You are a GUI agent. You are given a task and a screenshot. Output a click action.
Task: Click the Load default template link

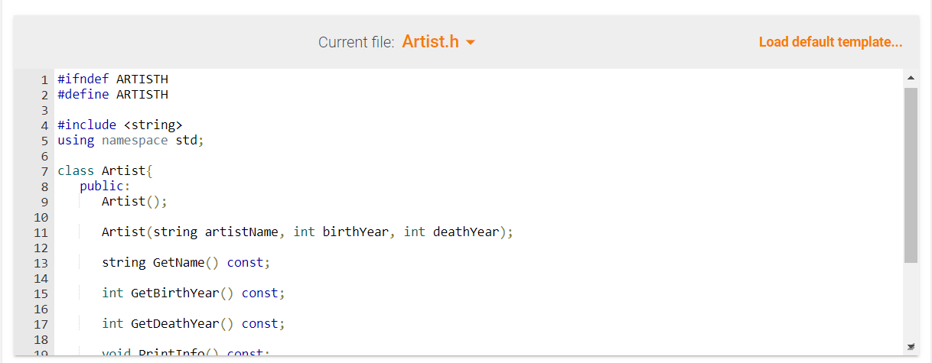[830, 42]
